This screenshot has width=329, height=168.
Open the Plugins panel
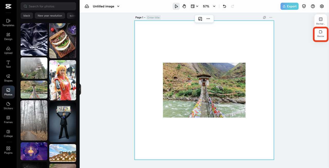(x=8, y=150)
